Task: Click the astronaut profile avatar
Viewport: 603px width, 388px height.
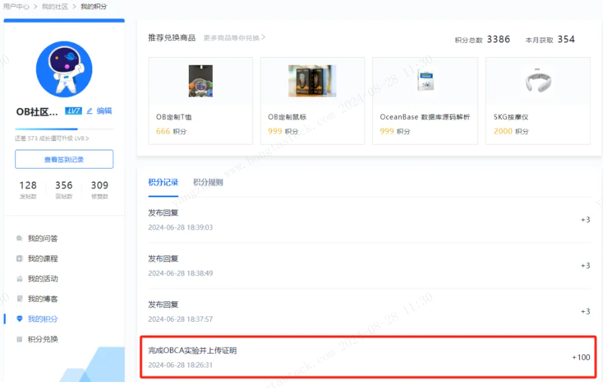Action: click(x=64, y=69)
